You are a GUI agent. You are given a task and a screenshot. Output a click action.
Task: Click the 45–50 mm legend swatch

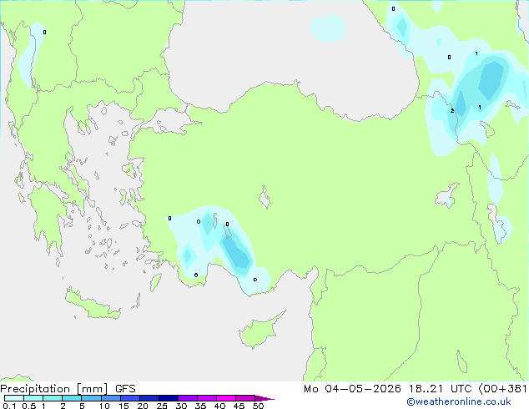coord(245,398)
